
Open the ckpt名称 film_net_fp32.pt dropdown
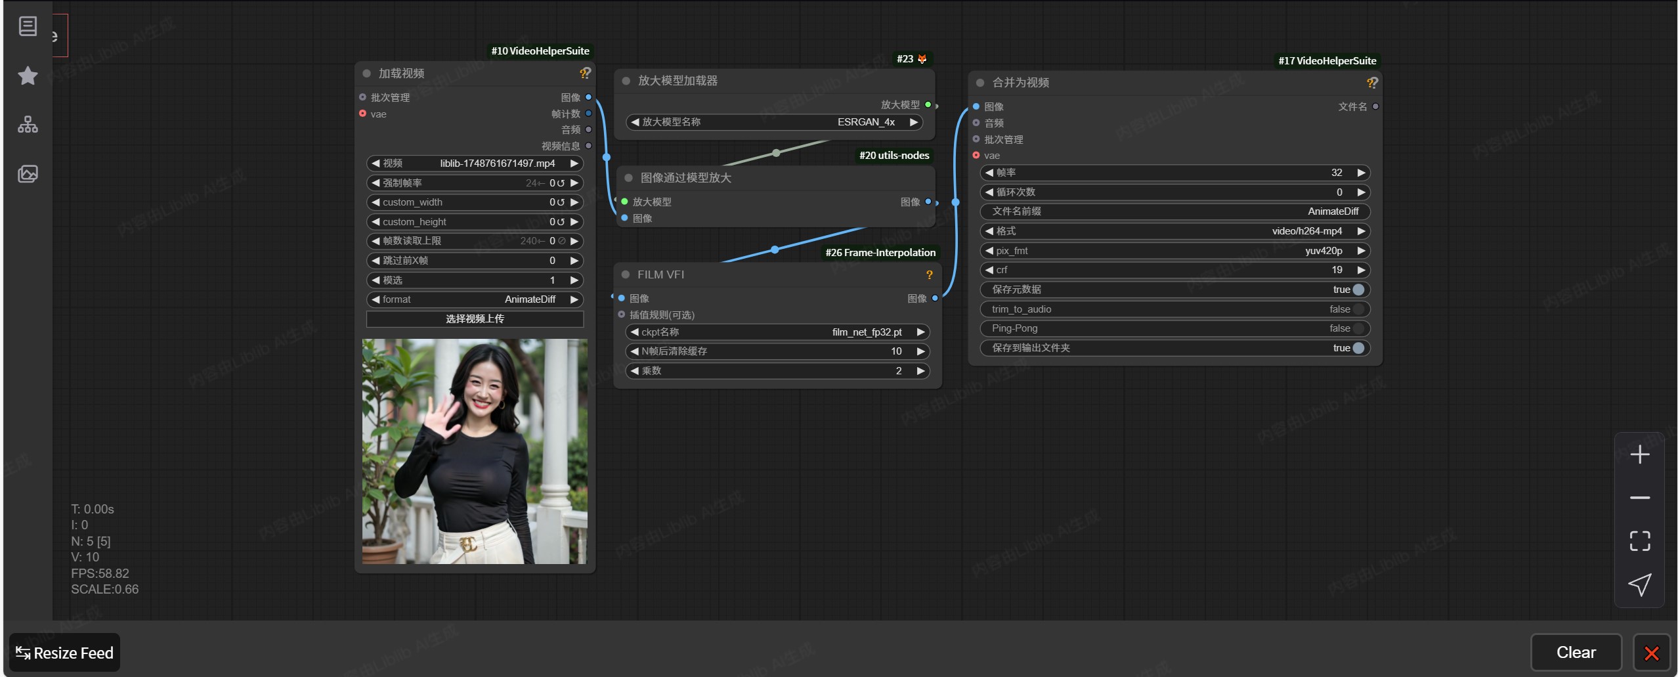[777, 332]
